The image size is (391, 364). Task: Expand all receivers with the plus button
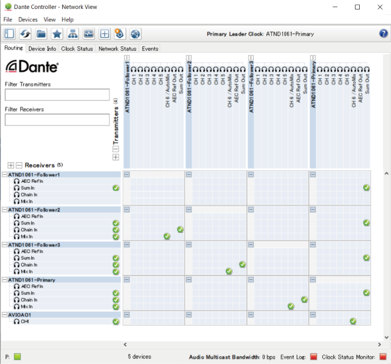[11, 165]
